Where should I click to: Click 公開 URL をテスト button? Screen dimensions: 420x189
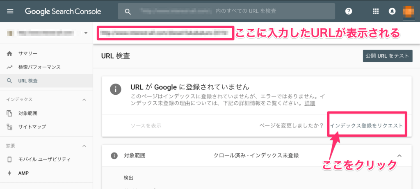(388, 56)
